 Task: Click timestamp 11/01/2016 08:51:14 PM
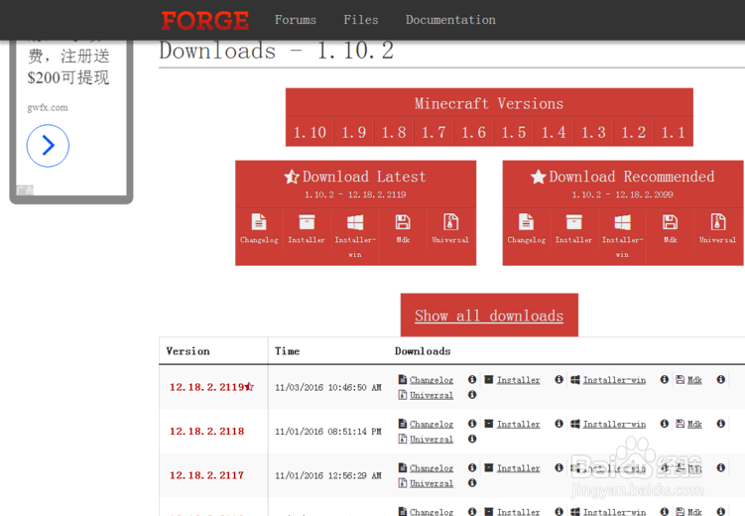pos(328,432)
